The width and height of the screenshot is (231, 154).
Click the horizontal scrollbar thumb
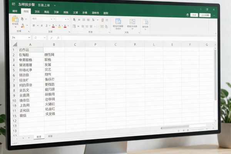click(175, 127)
